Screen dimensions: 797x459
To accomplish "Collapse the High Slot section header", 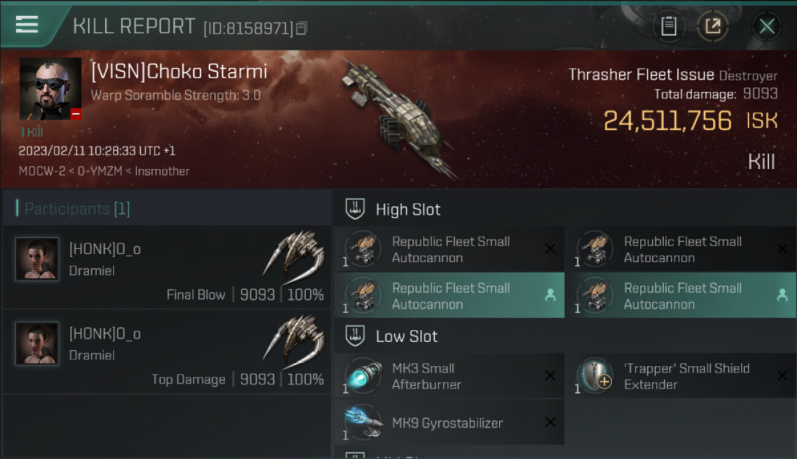I will 408,209.
